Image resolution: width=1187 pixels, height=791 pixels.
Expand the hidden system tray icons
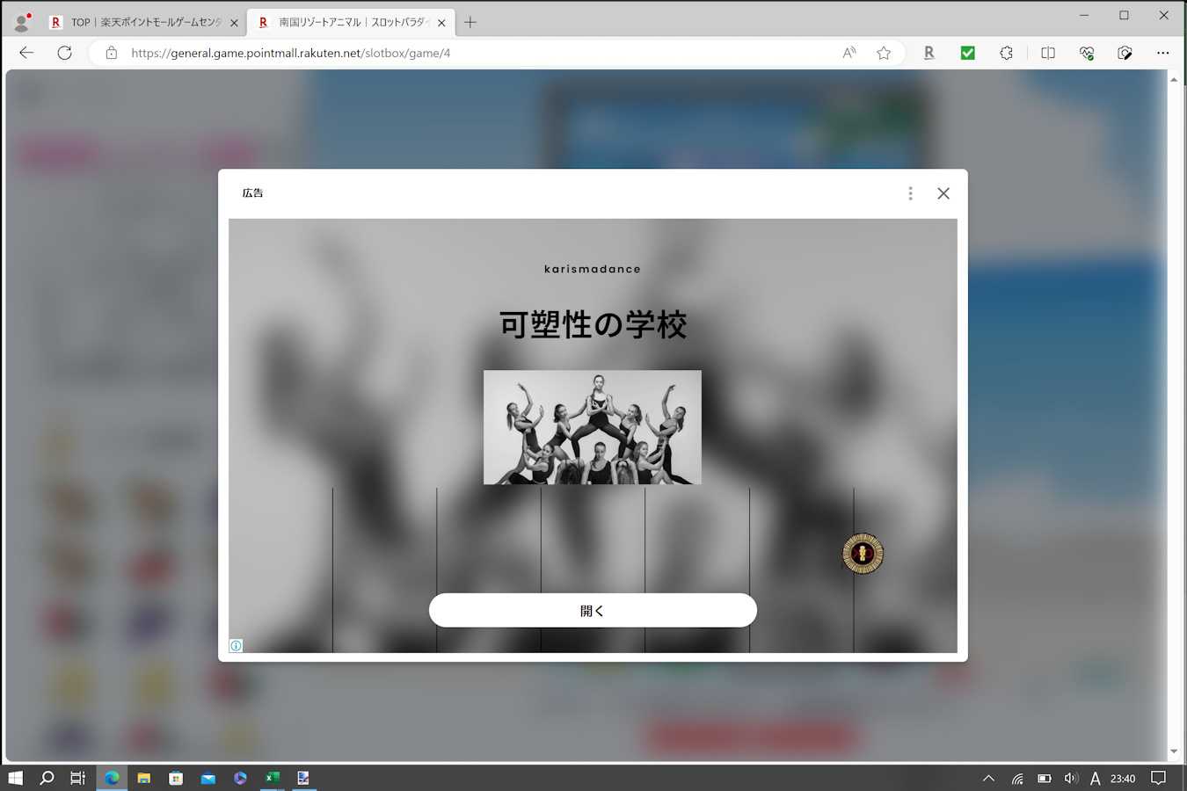(x=988, y=778)
